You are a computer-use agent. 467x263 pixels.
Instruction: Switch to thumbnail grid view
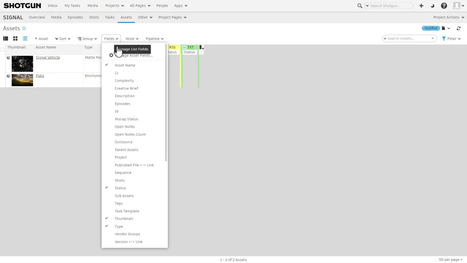tap(15, 38)
